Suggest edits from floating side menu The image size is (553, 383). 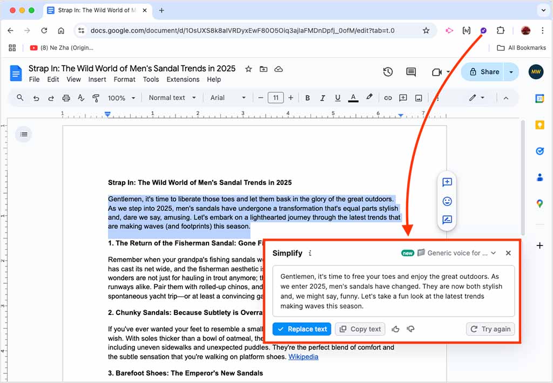[447, 220]
